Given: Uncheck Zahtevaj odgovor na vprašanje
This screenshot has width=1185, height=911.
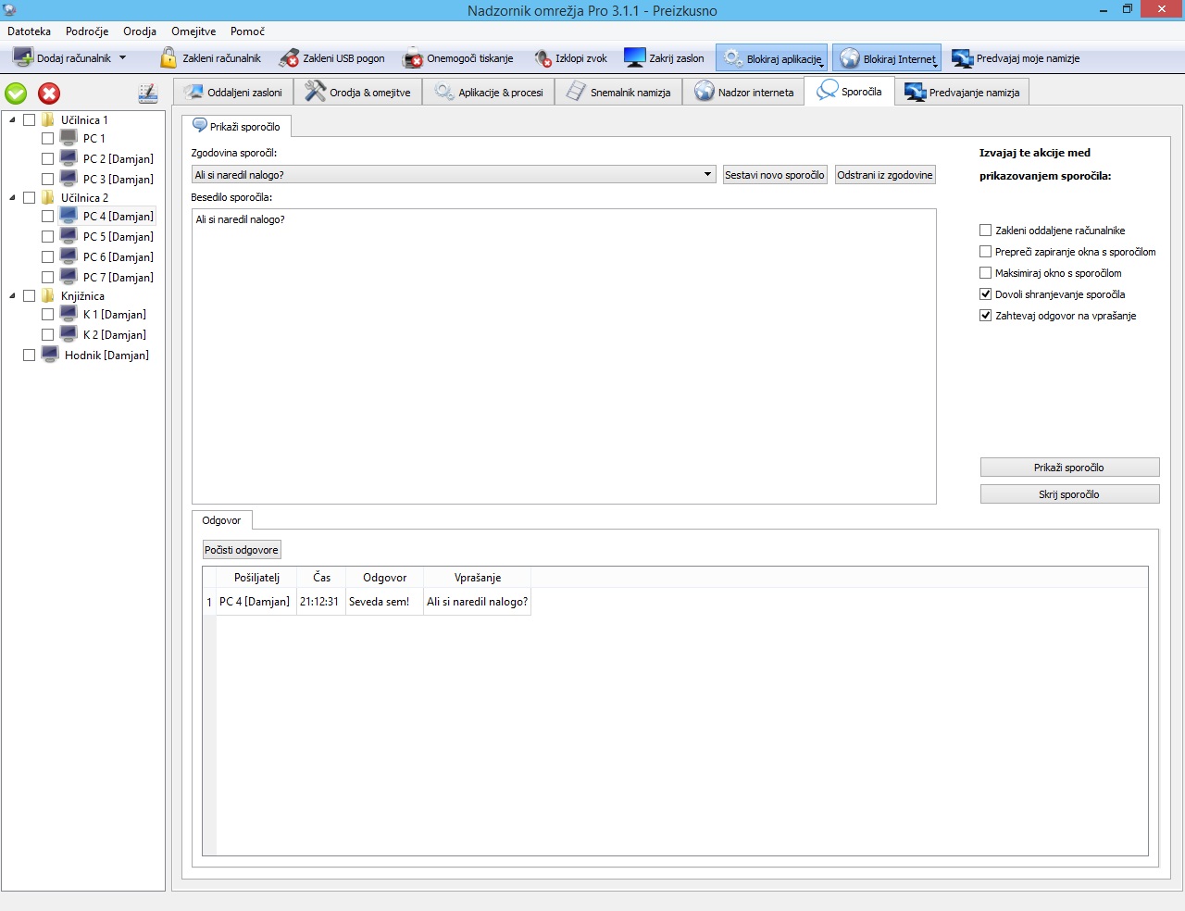Looking at the screenshot, I should pos(985,316).
